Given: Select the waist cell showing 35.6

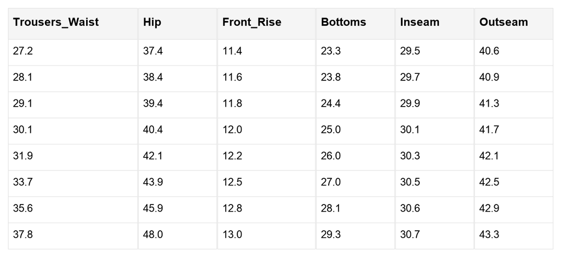Looking at the screenshot, I should 73,210.
